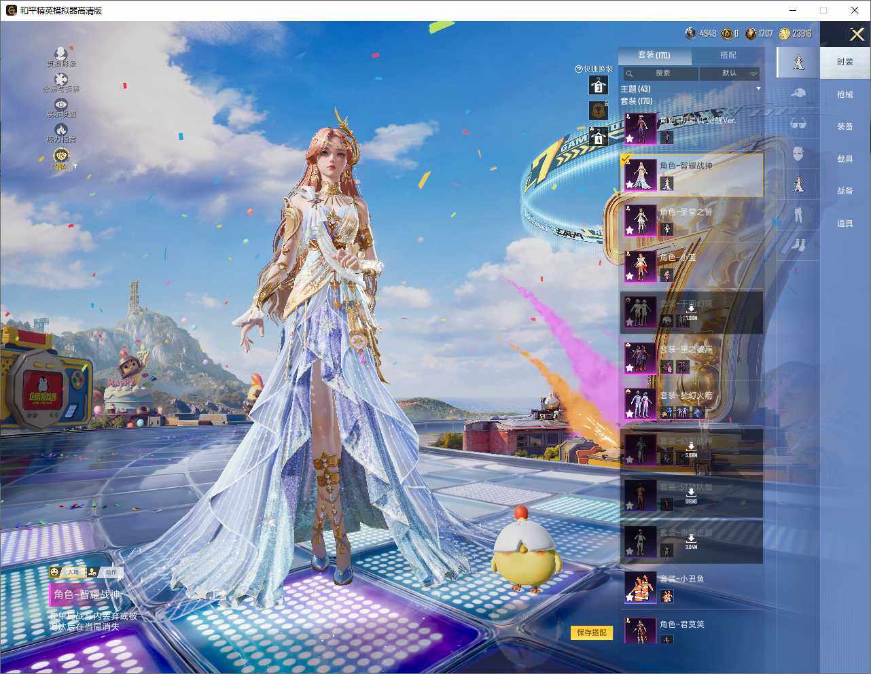The width and height of the screenshot is (871, 674).
Task: Select the glasses category icon
Action: pos(798,123)
